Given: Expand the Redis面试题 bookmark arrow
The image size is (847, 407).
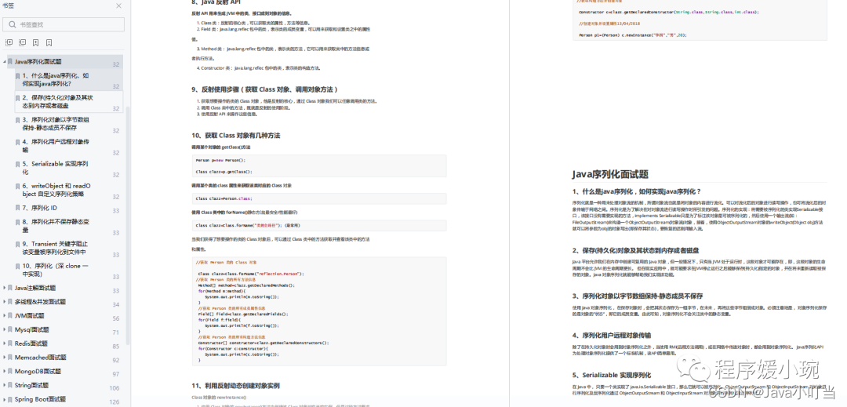Looking at the screenshot, I should pyautogui.click(x=5, y=343).
